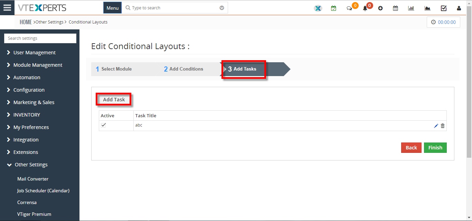This screenshot has width=472, height=221.
Task: Open the tasks checkbox icon
Action: tap(444, 8)
